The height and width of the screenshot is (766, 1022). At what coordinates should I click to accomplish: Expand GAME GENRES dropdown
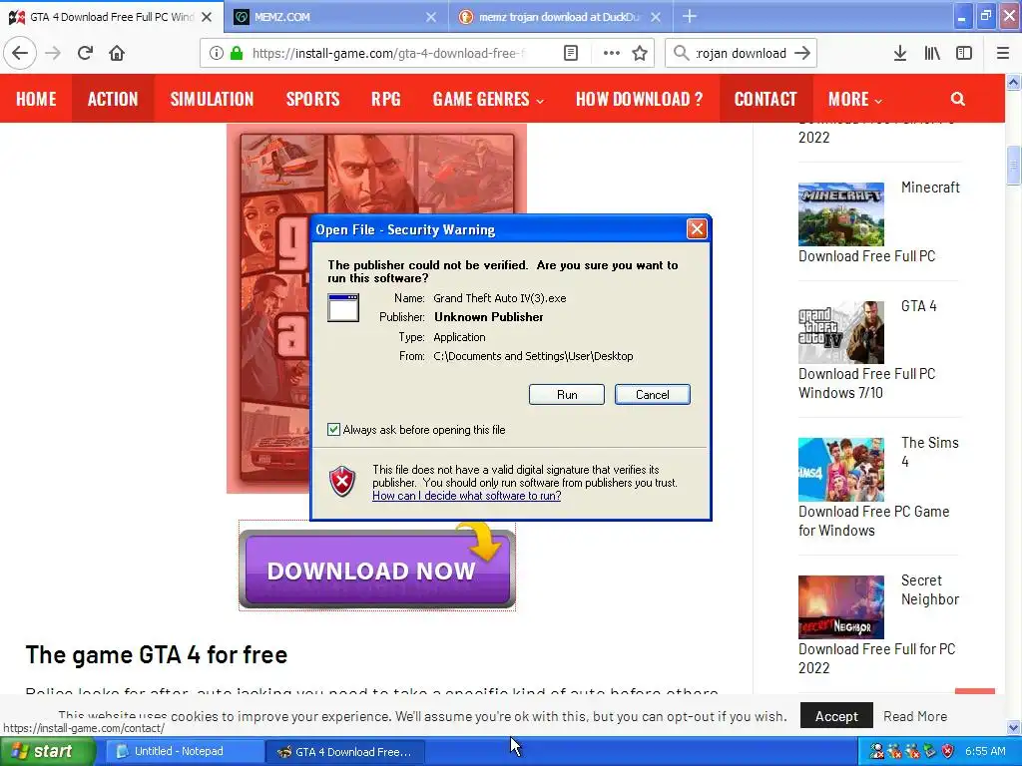coord(488,99)
